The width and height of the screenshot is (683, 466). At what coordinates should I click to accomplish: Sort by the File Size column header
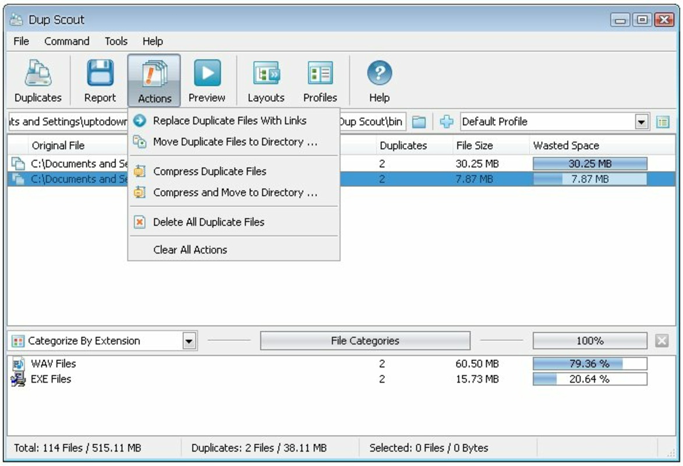(491, 145)
